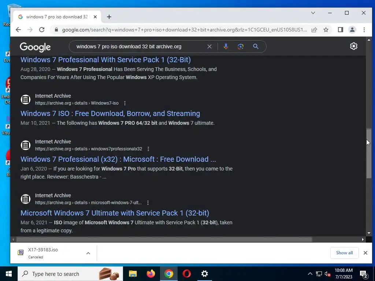Viewport: 375px width, 281px height.
Task: Expand options for X17-59183.iso download
Action: coord(88,253)
